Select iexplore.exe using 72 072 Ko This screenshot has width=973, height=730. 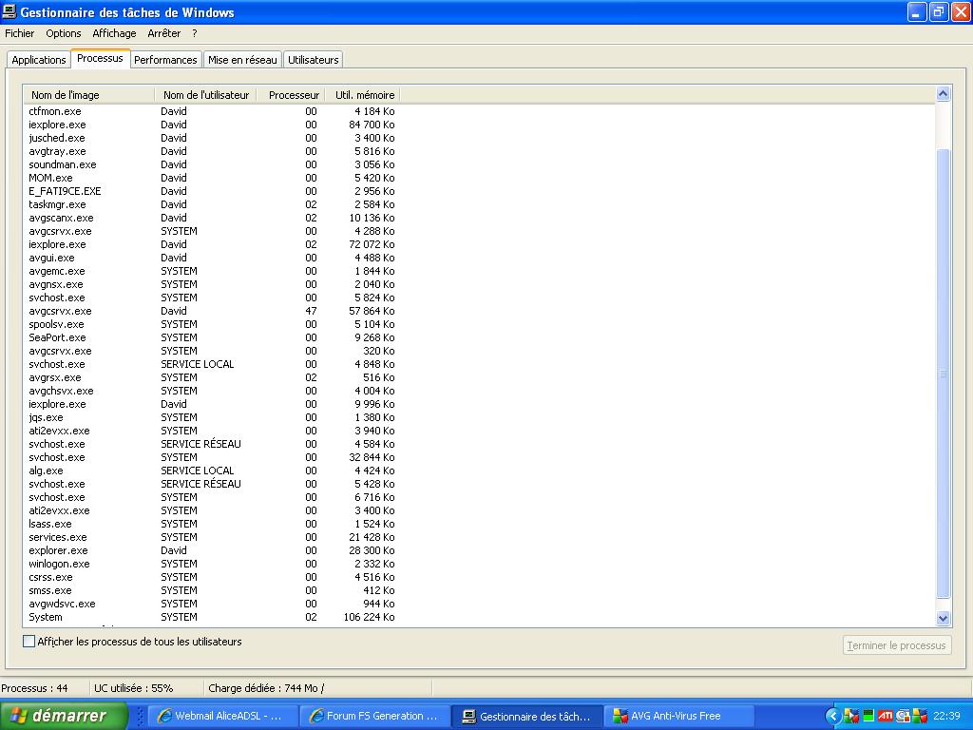pos(212,244)
